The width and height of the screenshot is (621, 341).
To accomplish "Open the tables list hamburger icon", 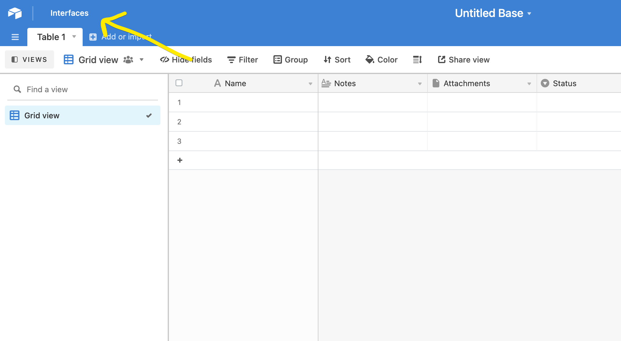I will [x=15, y=37].
